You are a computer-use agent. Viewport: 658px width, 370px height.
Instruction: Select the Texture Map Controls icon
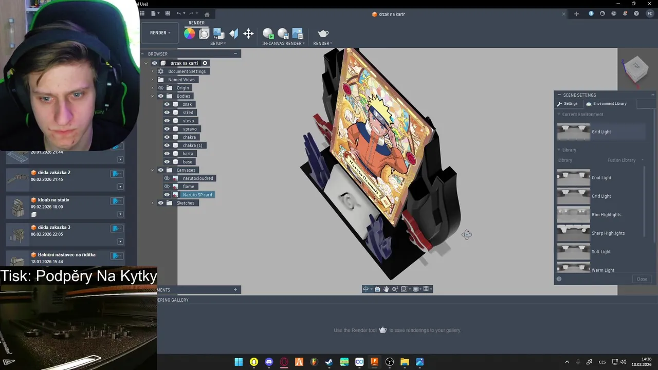233,34
